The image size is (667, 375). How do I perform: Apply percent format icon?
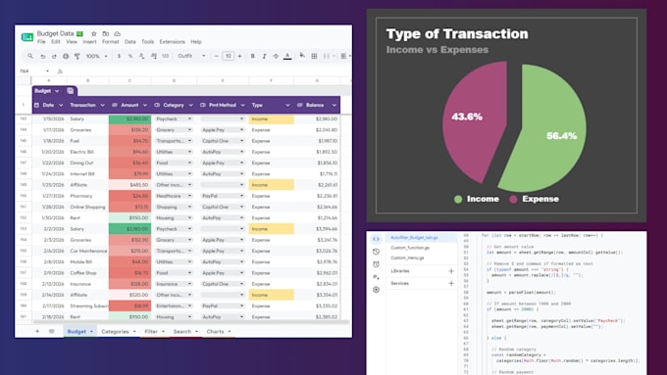130,56
